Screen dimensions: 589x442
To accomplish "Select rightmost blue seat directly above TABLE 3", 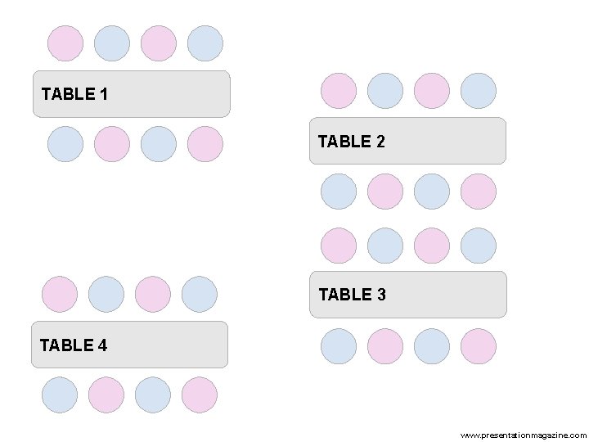I will (x=479, y=246).
